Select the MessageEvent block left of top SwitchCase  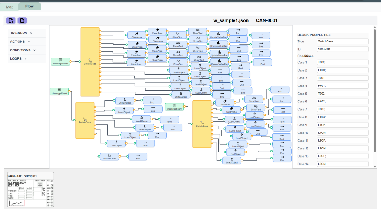coord(60,61)
